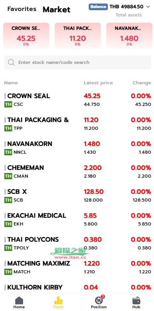Open the CROWN SE... summary card

26,36
